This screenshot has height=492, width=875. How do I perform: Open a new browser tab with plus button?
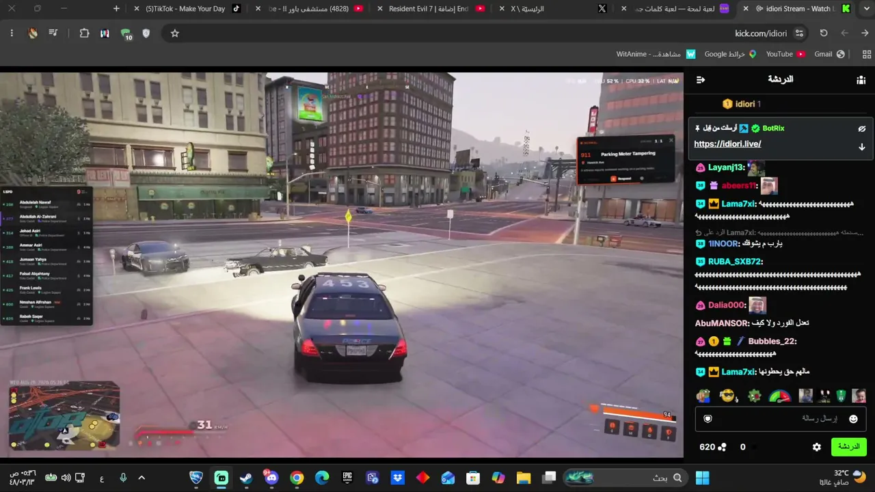click(x=116, y=9)
